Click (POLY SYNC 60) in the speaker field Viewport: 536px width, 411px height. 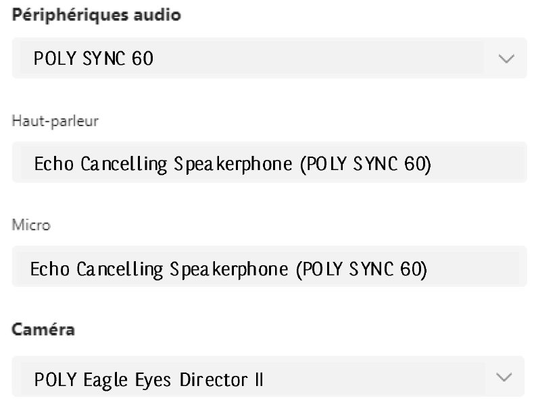367,164
